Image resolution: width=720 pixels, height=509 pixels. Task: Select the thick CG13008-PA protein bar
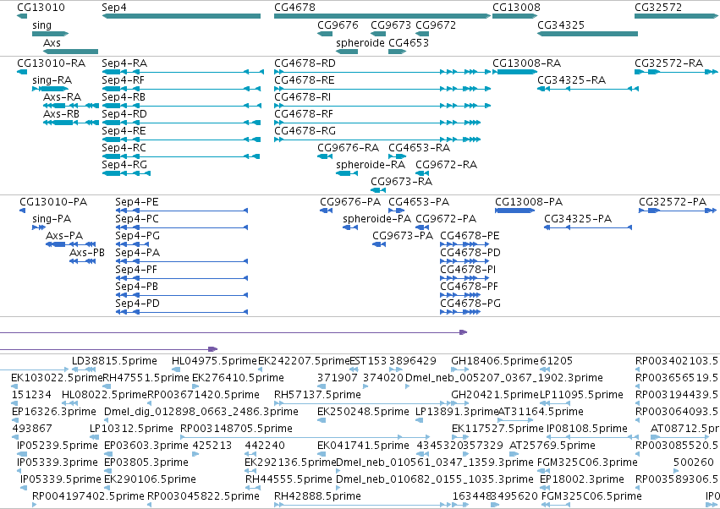tap(514, 211)
